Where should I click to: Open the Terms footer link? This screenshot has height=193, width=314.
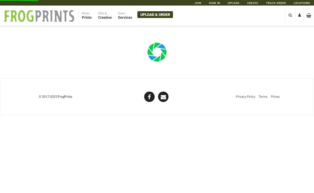click(263, 97)
